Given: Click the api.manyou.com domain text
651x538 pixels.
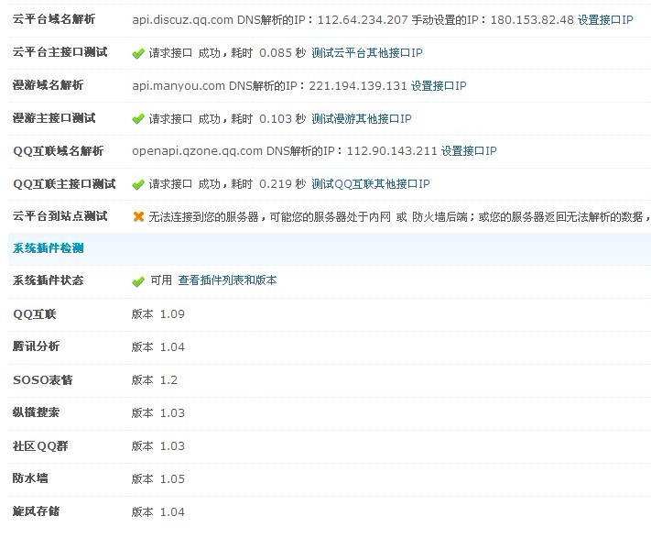Looking at the screenshot, I should pyautogui.click(x=179, y=86).
